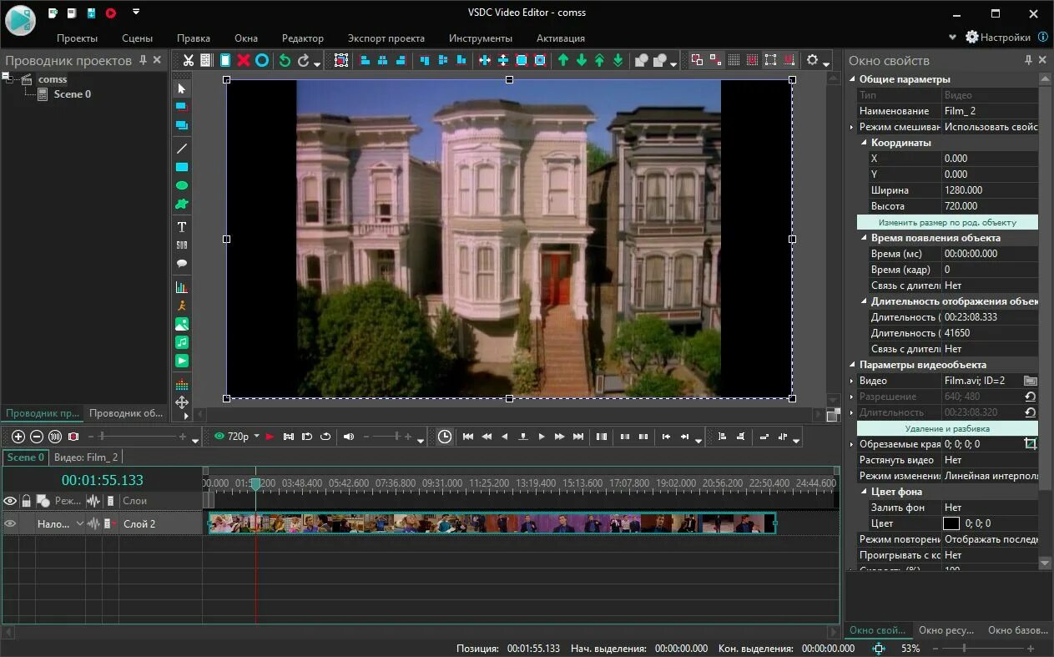Add an image object from the toolbar

[181, 323]
